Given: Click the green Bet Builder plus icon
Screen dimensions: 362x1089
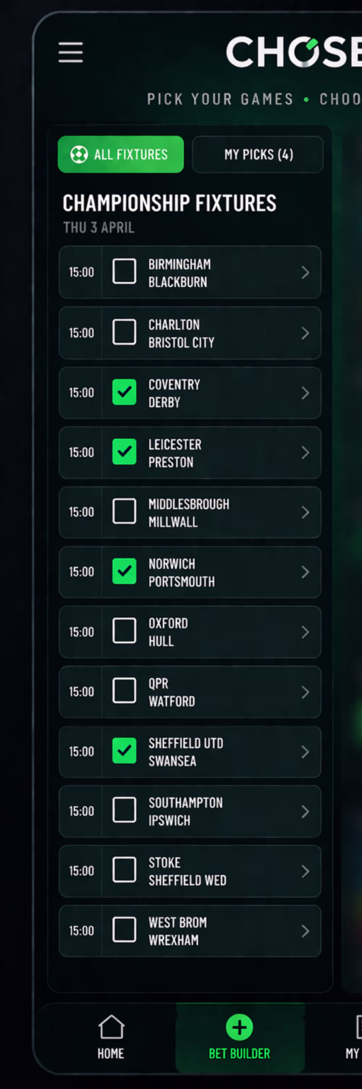Looking at the screenshot, I should click(239, 1027).
